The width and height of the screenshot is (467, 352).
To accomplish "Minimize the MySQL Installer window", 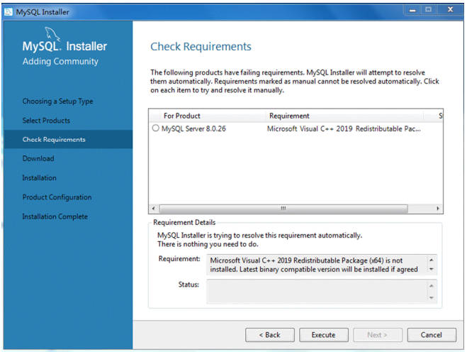I will click(412, 11).
